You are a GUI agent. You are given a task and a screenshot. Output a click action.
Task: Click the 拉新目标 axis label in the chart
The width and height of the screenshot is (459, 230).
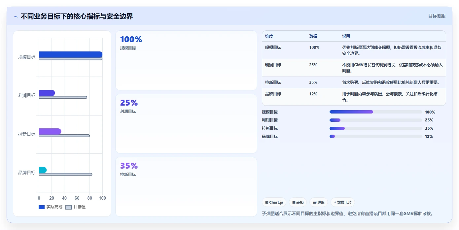click(x=27, y=134)
